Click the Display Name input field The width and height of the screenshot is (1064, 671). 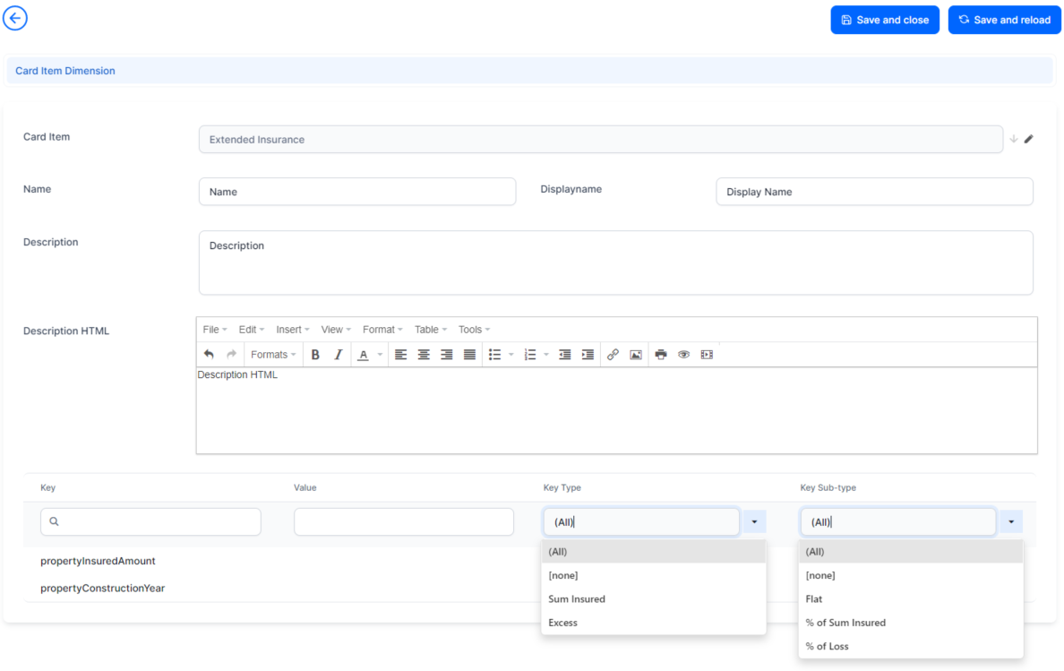(x=873, y=192)
